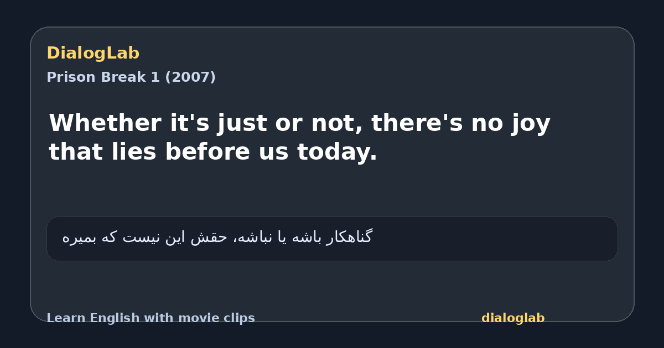Select the "Prison Break 1 (2007)" subtitle
Screen dimensions: 664x348
(131, 77)
